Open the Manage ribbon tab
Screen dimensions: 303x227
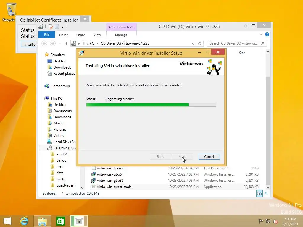(x=121, y=35)
